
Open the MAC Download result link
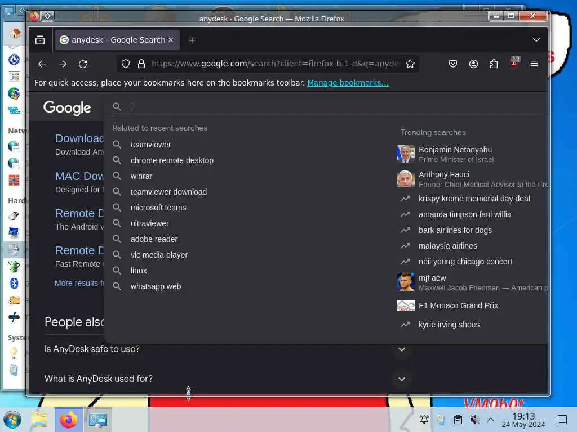click(79, 176)
